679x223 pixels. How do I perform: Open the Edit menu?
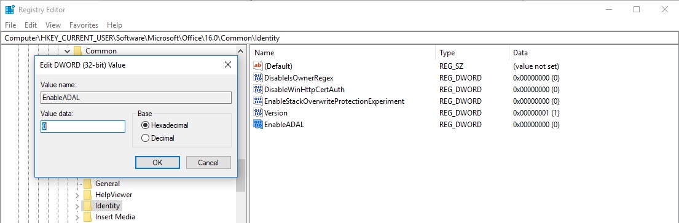[31, 25]
